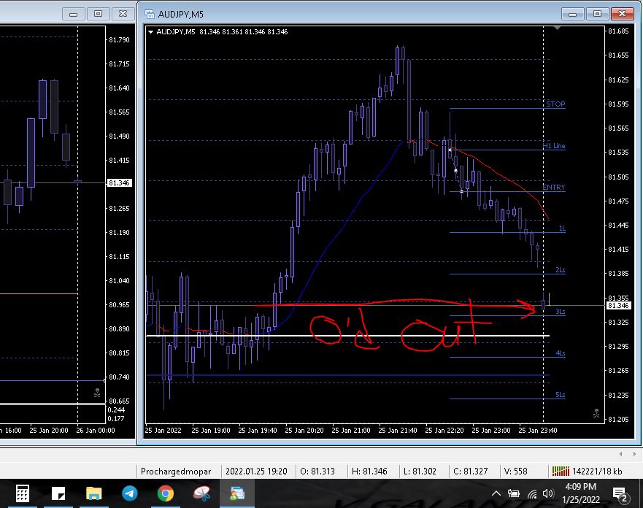Select the 1L target label
The width and height of the screenshot is (643, 508).
(562, 228)
